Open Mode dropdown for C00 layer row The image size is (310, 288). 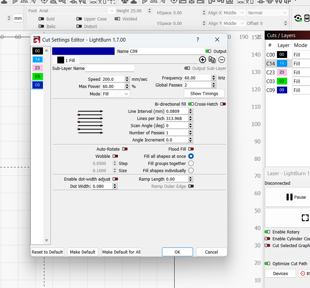tap(301, 55)
